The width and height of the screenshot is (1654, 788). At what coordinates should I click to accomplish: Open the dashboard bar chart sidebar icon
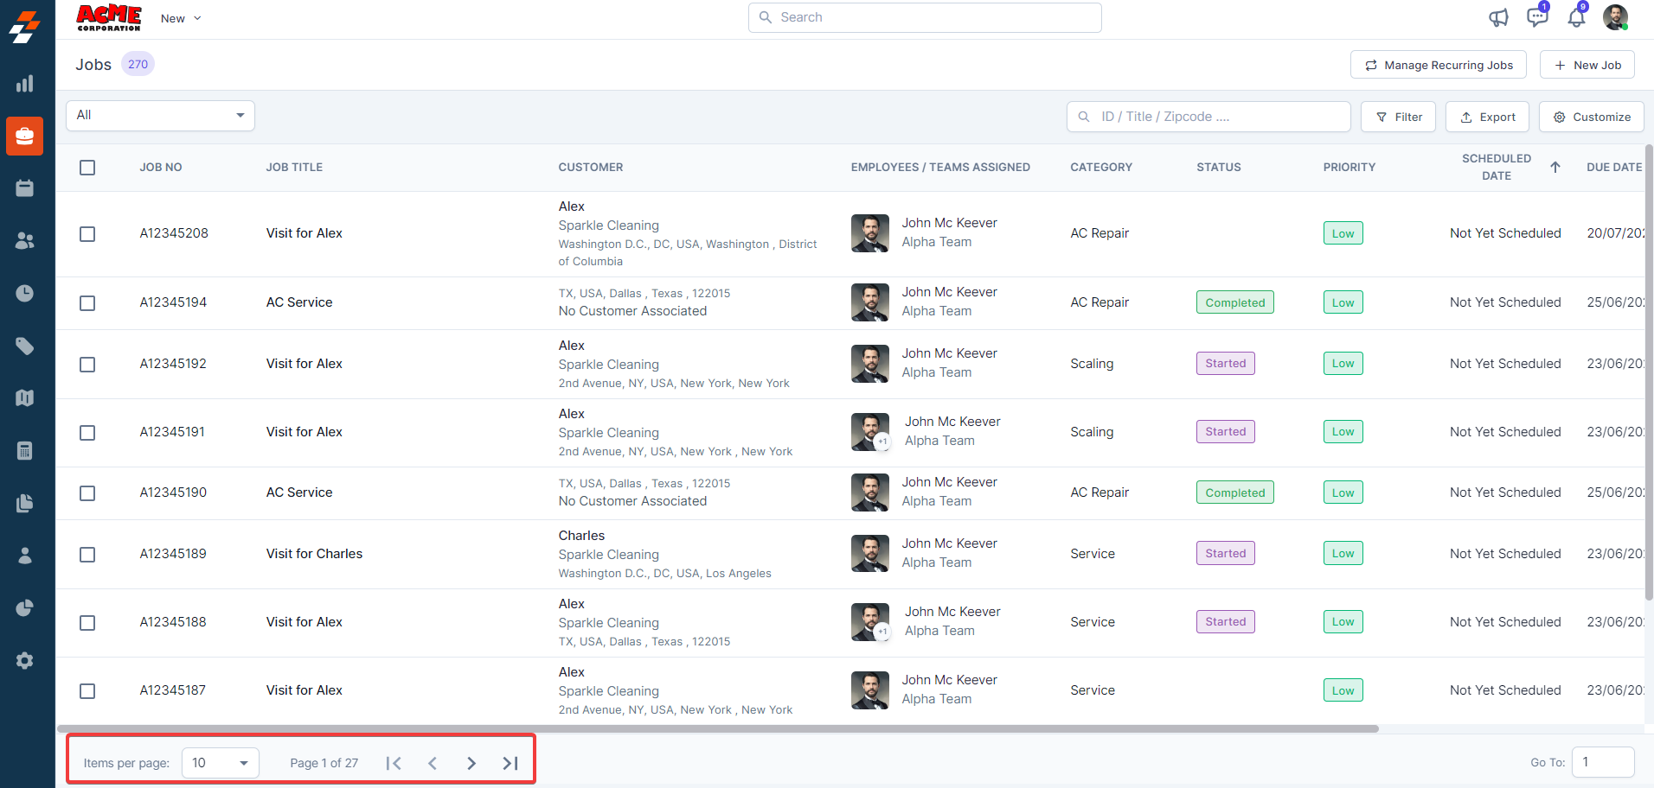tap(24, 84)
